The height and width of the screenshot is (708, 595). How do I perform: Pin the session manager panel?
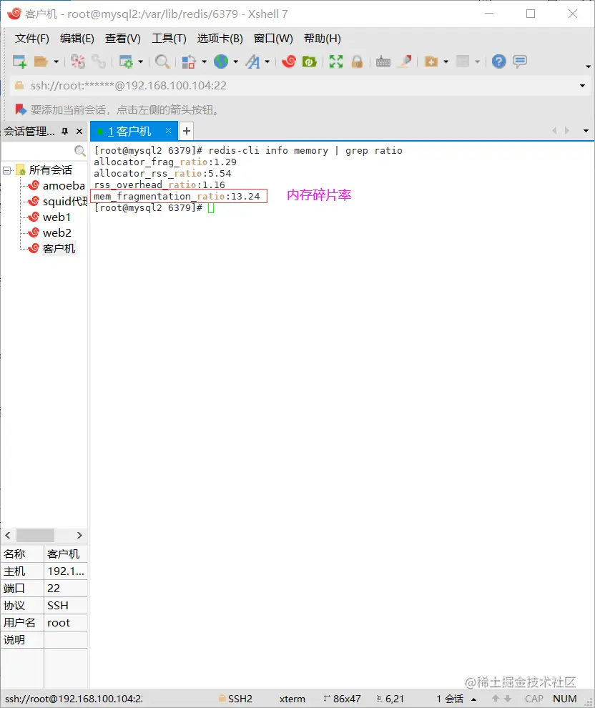65,132
